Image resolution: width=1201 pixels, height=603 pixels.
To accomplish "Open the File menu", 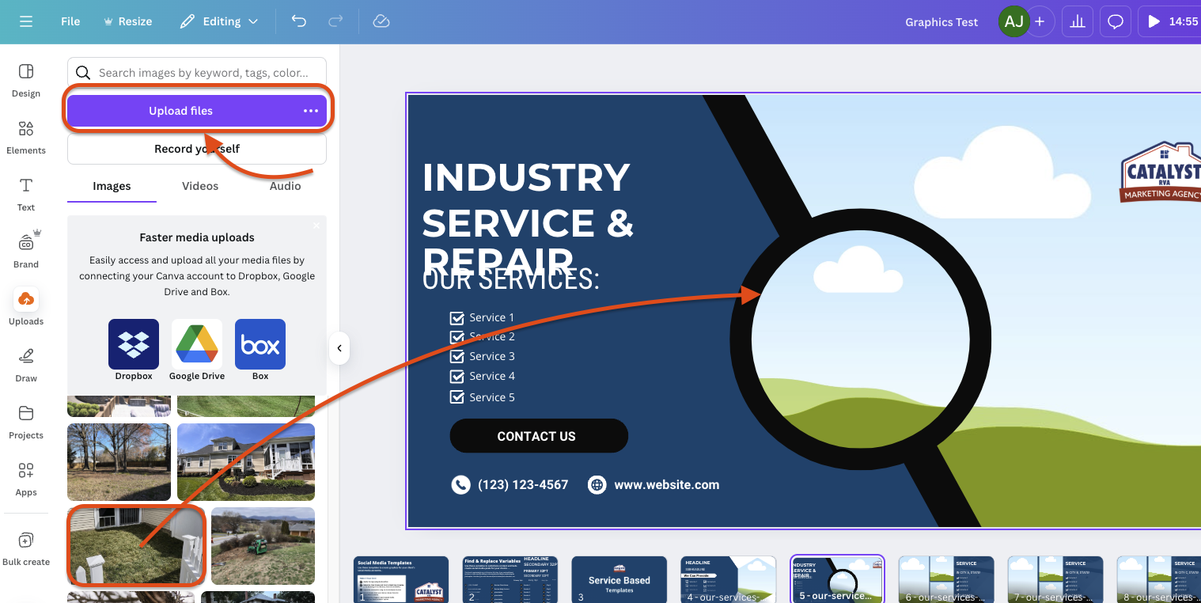I will coord(70,21).
